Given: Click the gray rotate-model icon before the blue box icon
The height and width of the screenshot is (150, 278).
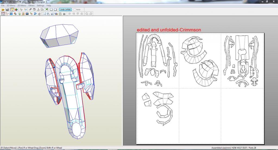Looking at the screenshot, I should pos(21,9).
